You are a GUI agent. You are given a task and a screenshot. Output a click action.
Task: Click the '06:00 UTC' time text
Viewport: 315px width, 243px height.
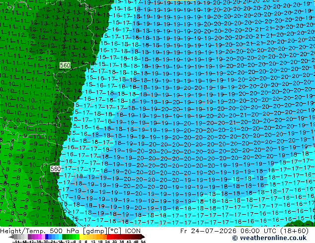tap(259, 231)
